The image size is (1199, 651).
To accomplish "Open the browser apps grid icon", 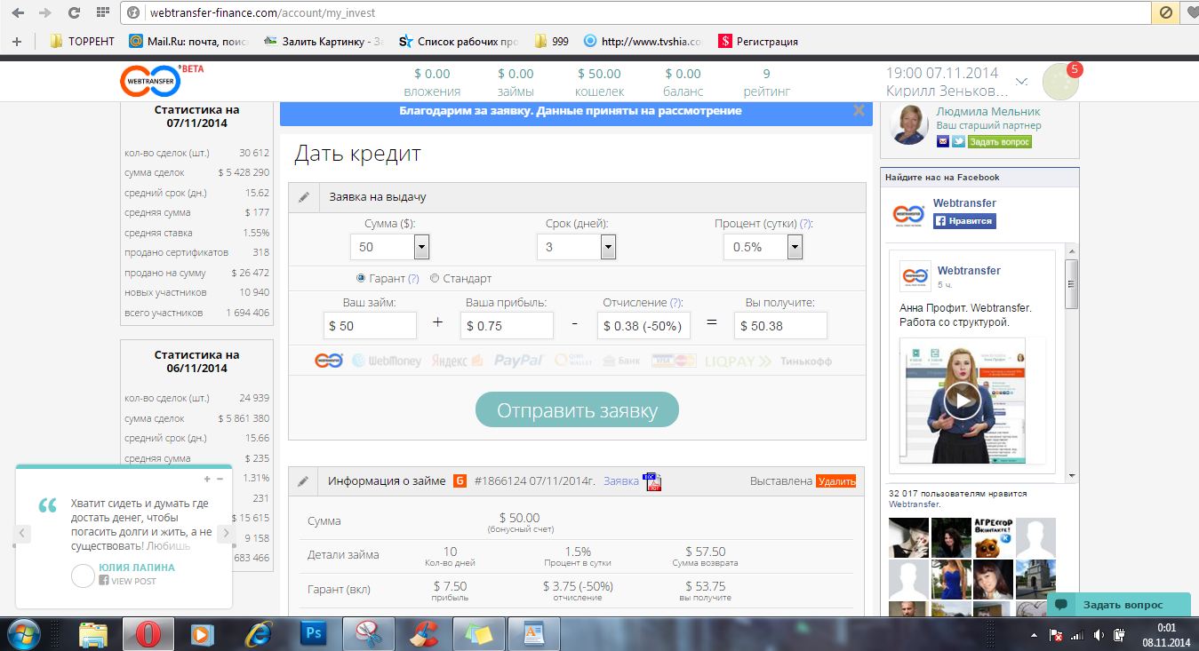I will [102, 12].
